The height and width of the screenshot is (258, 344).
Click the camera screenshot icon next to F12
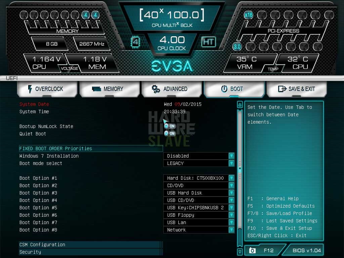point(252,250)
